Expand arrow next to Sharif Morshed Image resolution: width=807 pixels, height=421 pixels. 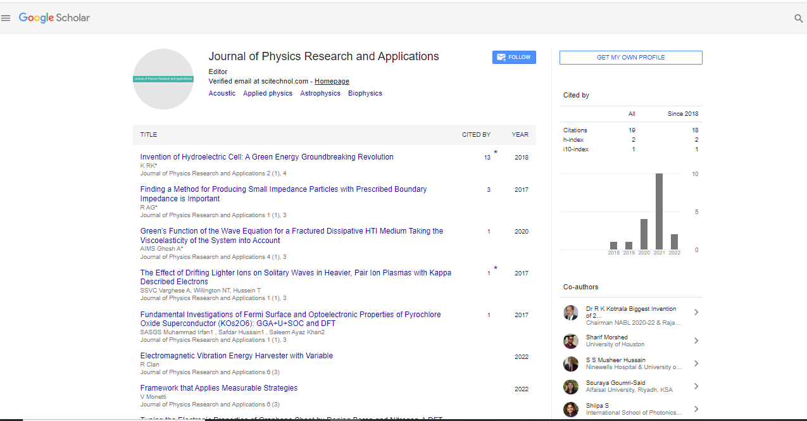[696, 341]
